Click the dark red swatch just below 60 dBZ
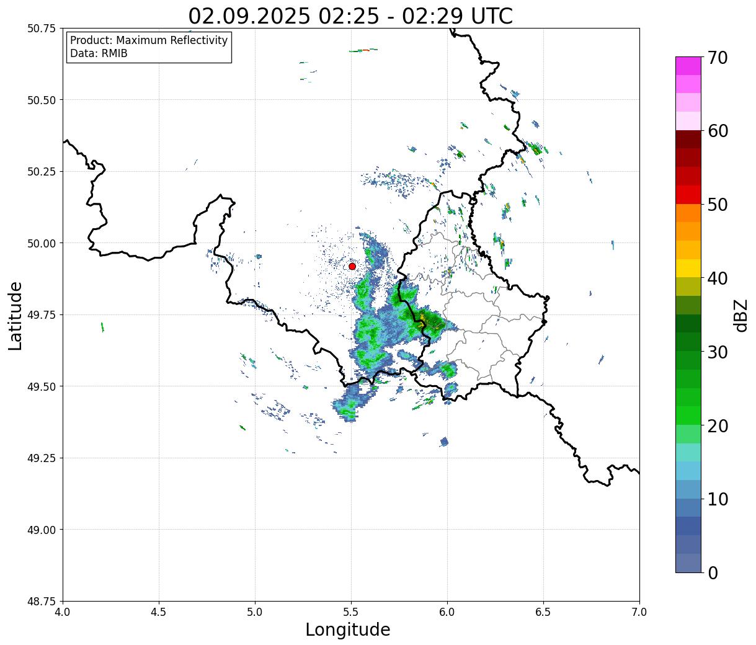The width and height of the screenshot is (756, 645). pos(688,140)
